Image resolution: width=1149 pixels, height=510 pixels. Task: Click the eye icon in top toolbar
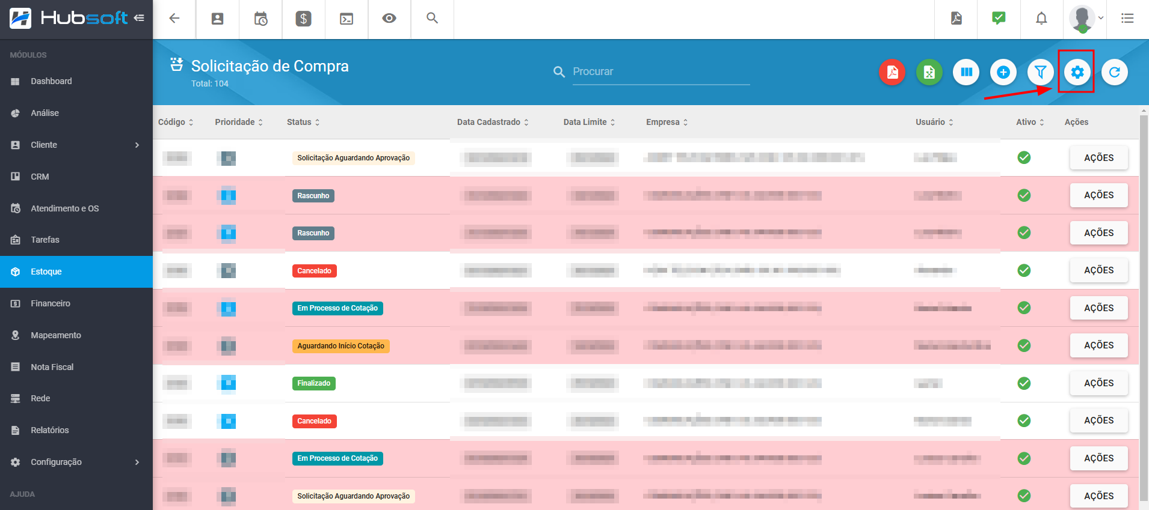[x=389, y=19]
